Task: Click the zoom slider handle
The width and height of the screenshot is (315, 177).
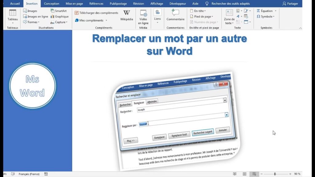Action: coord(275,174)
